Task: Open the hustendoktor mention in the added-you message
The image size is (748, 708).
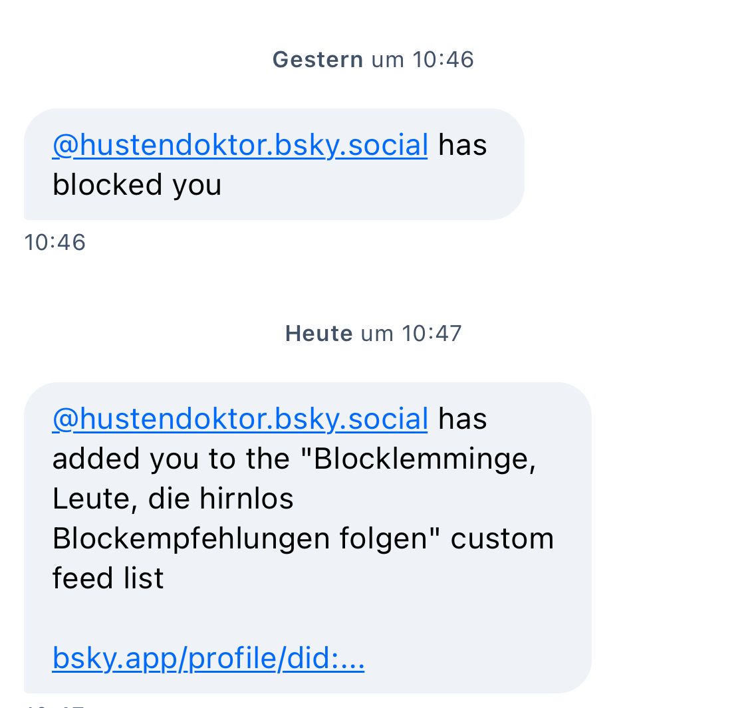Action: 240,419
